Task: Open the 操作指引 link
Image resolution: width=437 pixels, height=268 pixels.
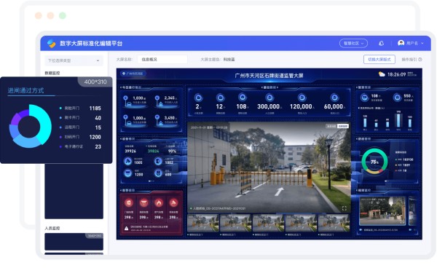Action: [x=409, y=59]
